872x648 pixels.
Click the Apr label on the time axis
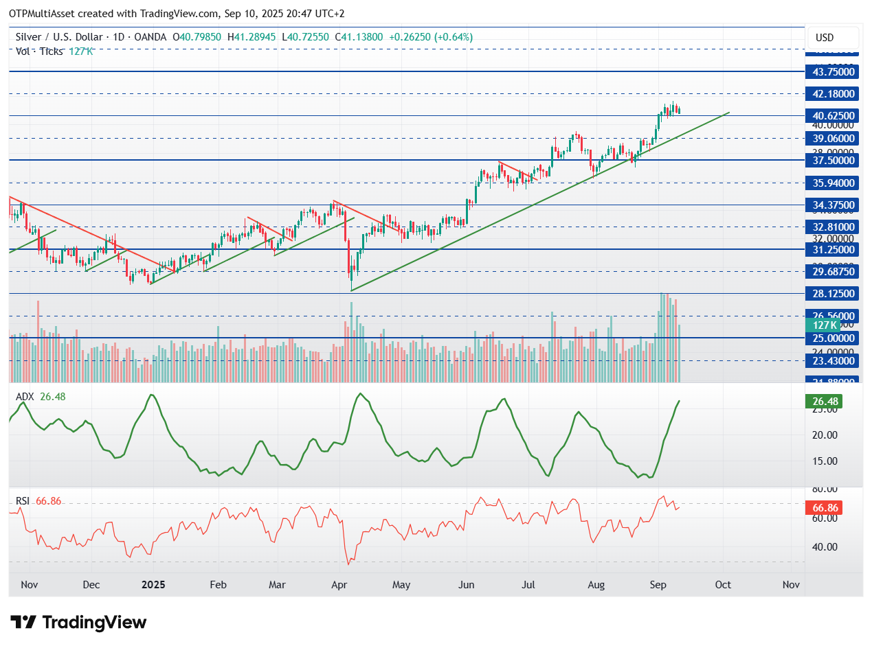339,585
